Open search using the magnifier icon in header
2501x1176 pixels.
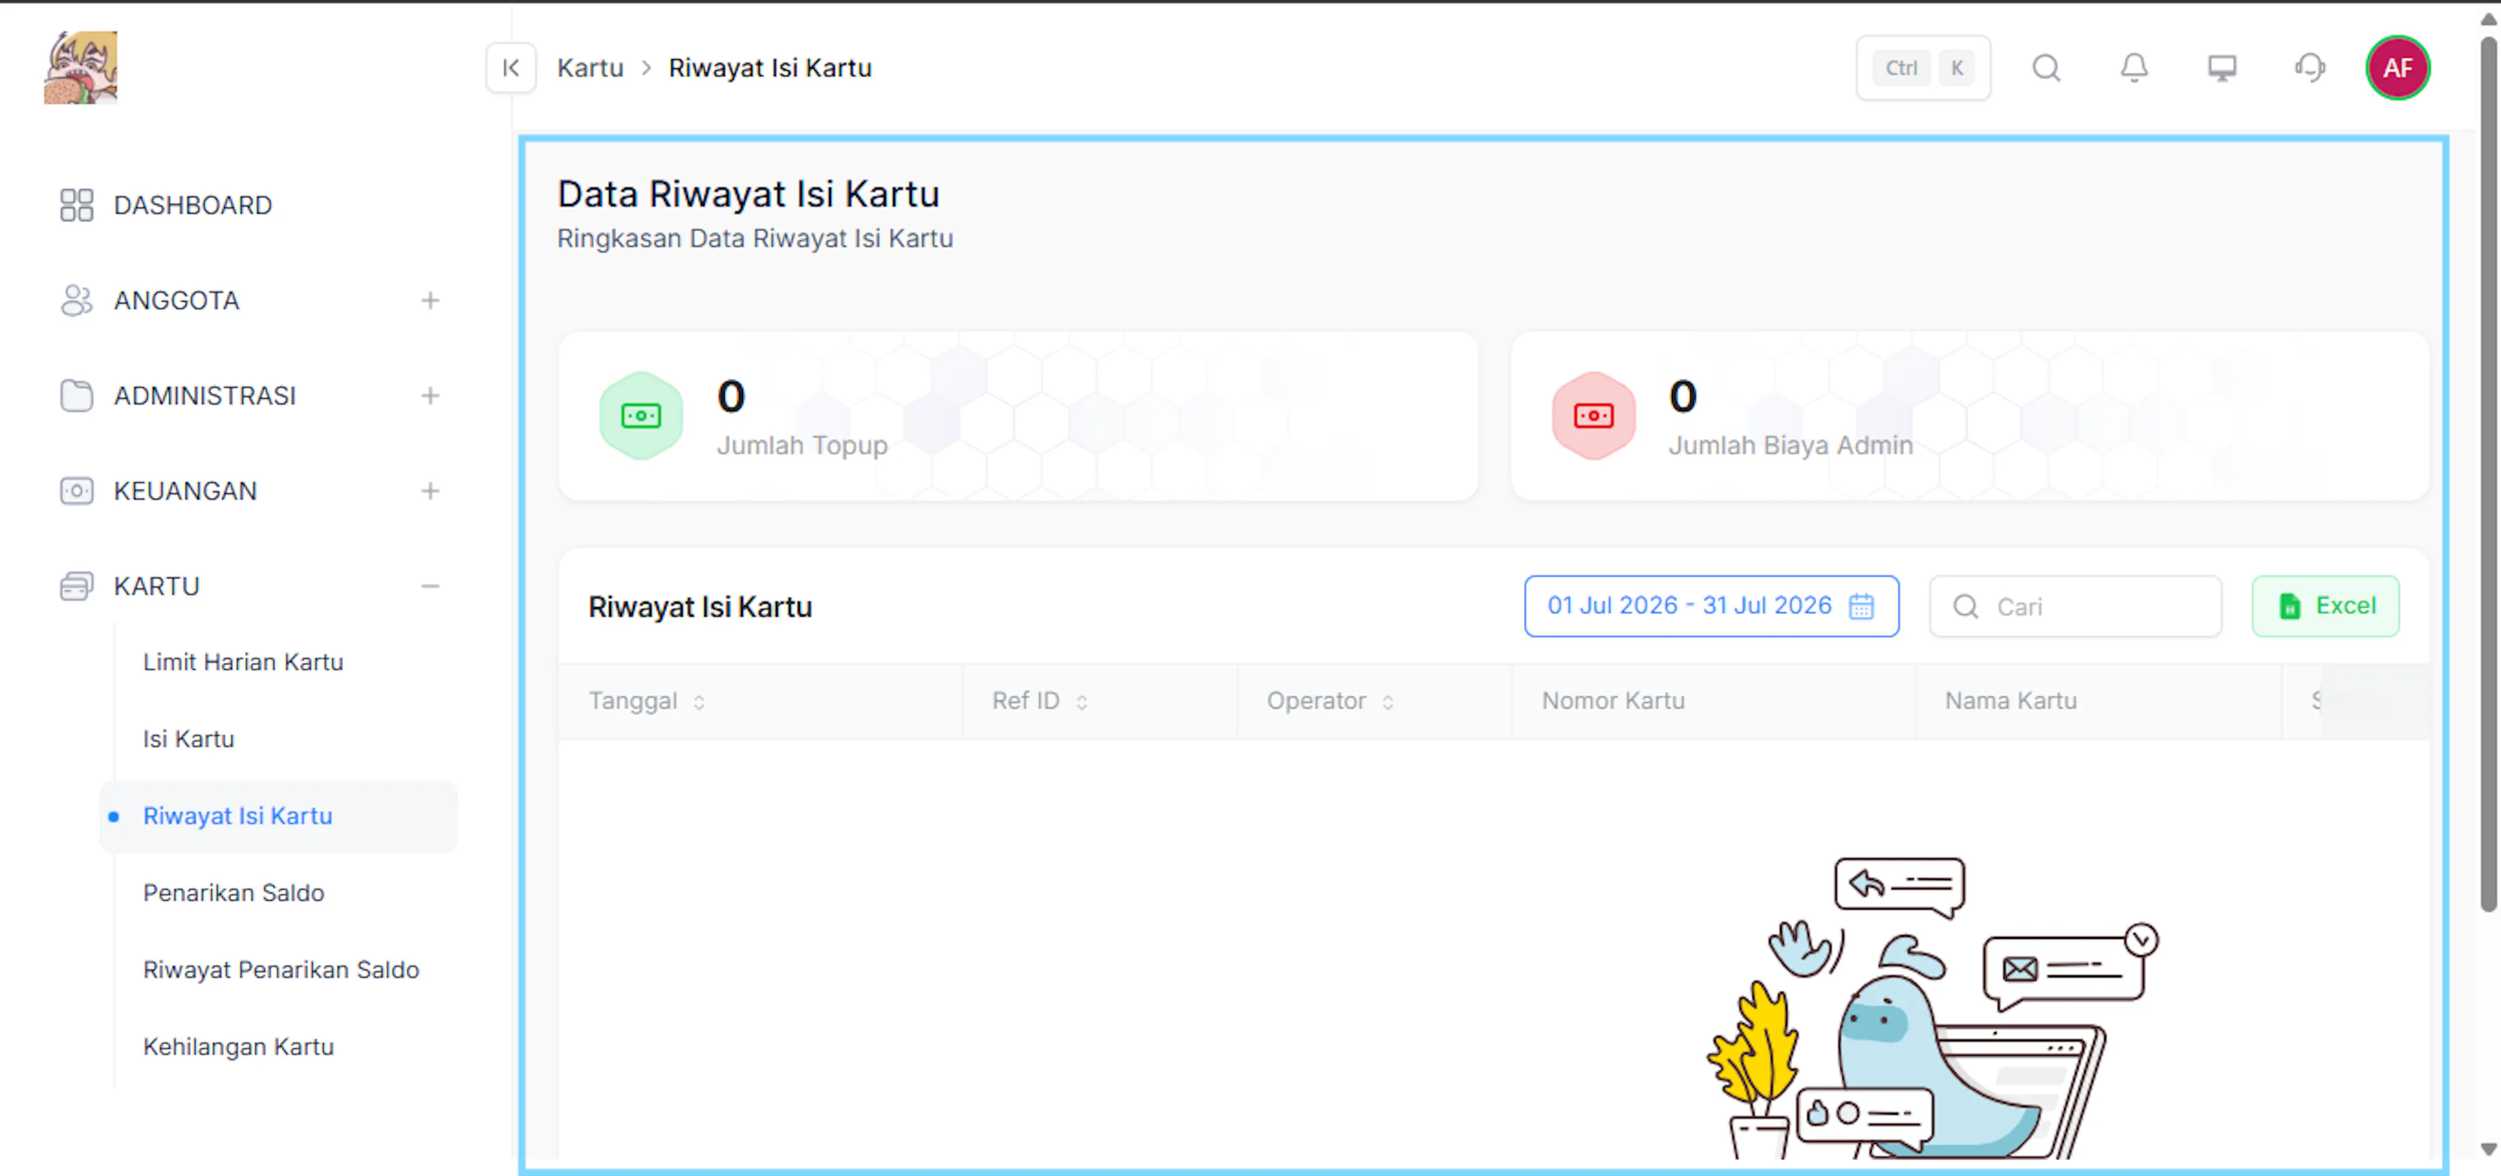[x=2046, y=68]
